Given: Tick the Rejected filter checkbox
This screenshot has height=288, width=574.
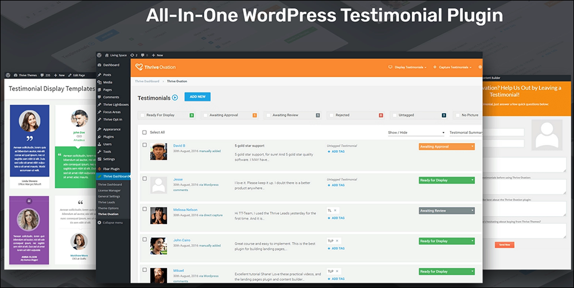Looking at the screenshot, I should click(x=332, y=115).
